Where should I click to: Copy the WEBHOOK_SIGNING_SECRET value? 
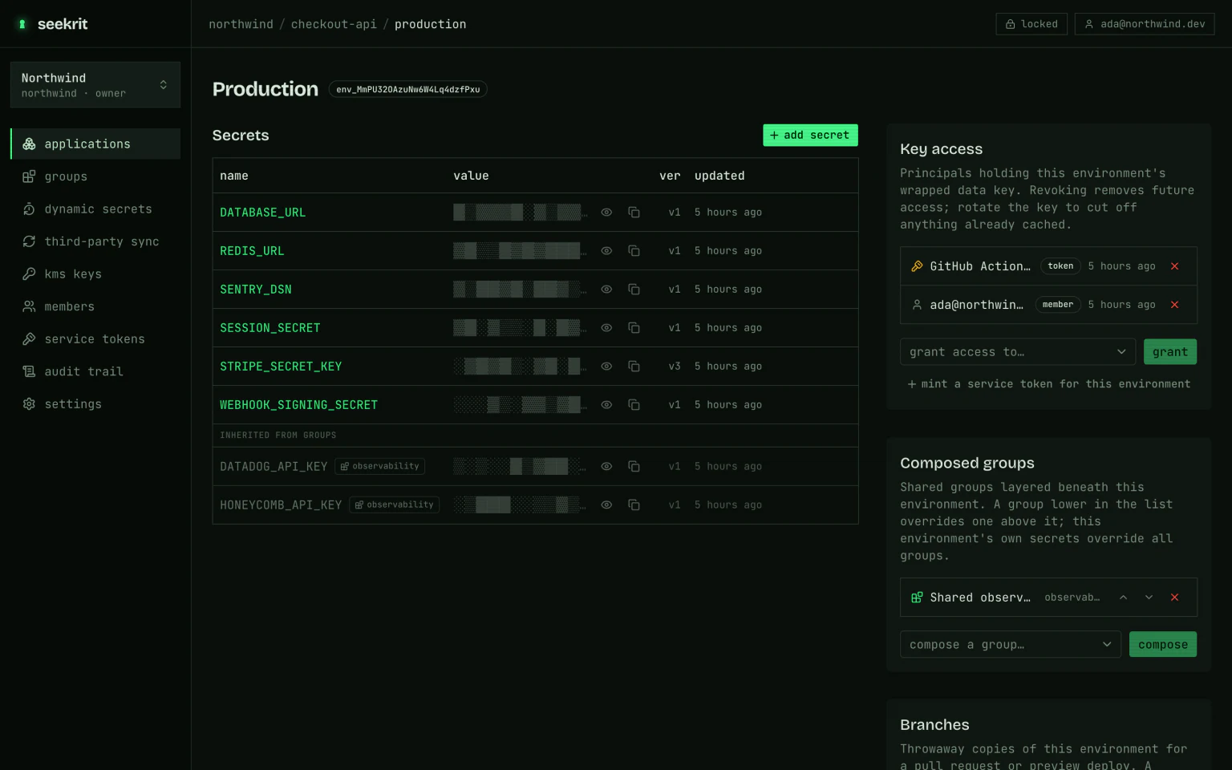click(634, 405)
